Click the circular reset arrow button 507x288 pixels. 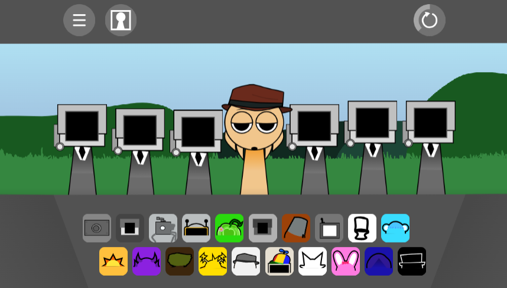pos(429,20)
